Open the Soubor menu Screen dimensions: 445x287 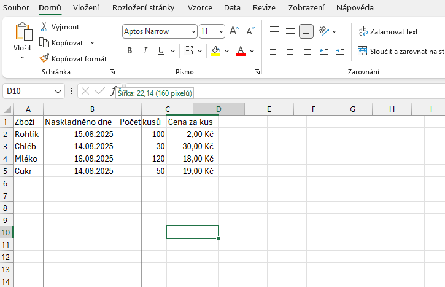(x=16, y=7)
